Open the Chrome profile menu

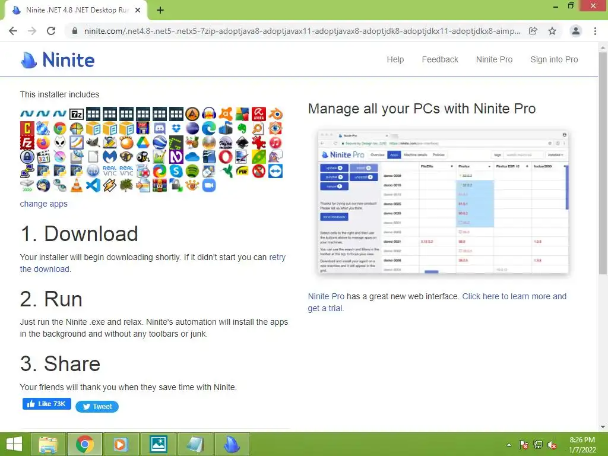pyautogui.click(x=576, y=31)
